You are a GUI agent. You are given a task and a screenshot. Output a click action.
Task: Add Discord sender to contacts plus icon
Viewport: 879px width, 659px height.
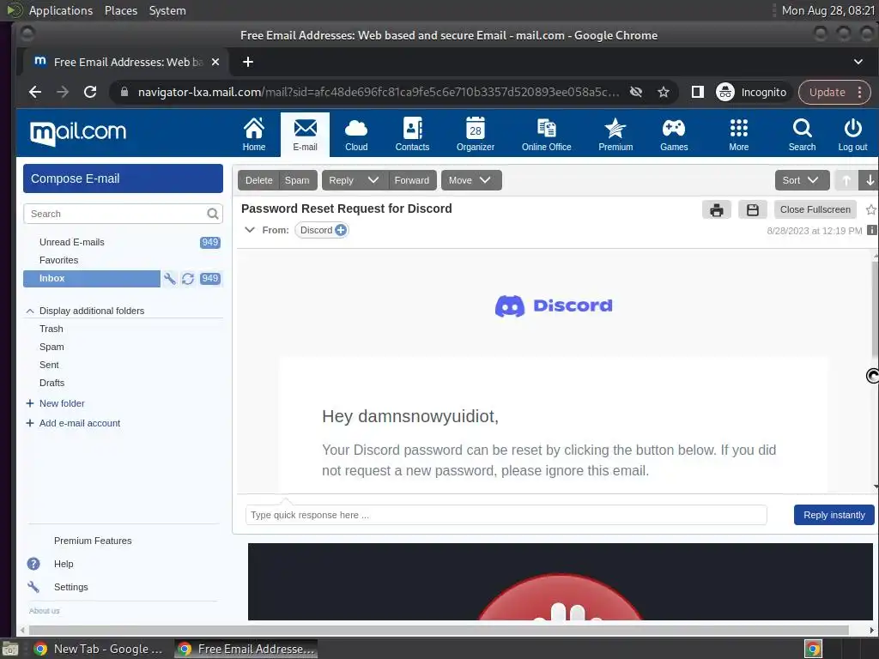(340, 230)
